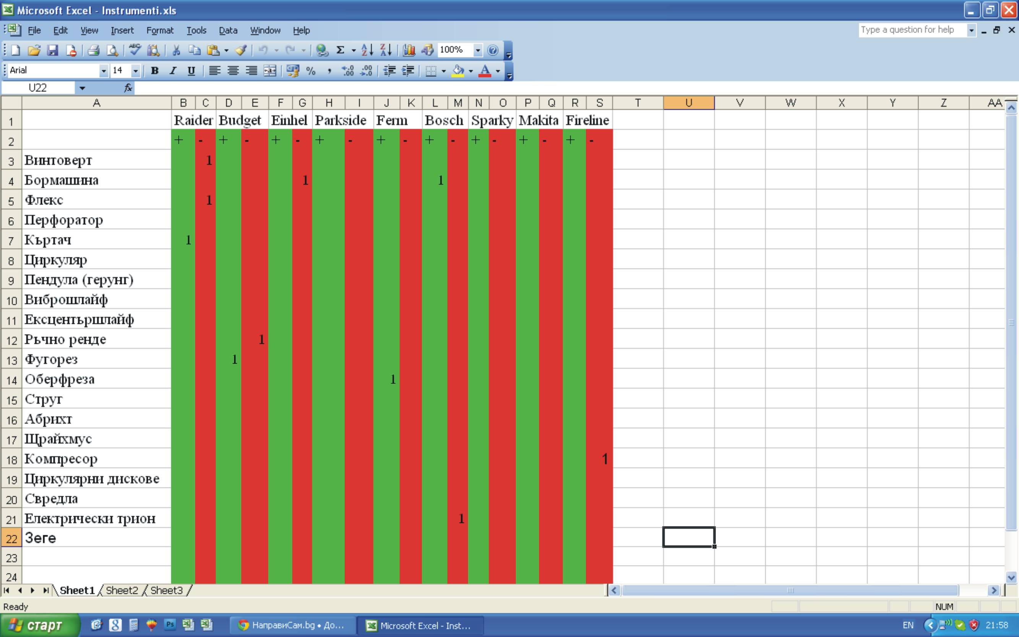Viewport: 1019px width, 637px height.
Task: Toggle underline formatting
Action: point(191,71)
